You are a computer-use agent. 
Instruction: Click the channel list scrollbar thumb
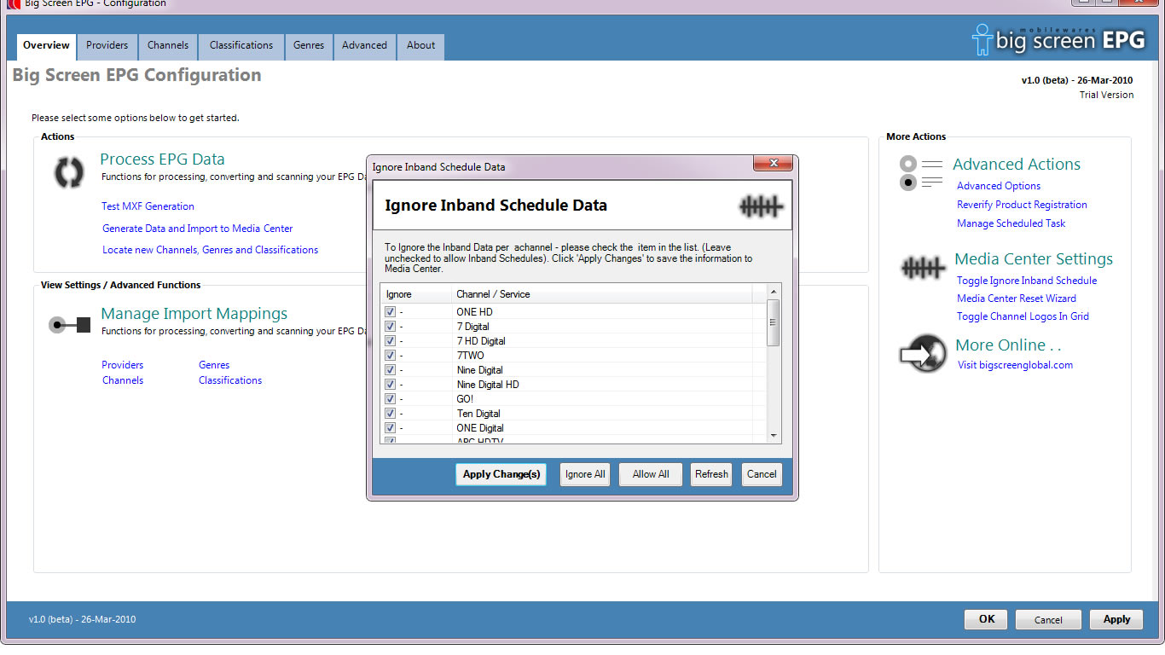pos(774,322)
